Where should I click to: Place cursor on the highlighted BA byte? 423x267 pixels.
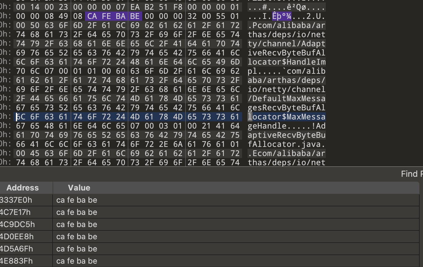121,16
